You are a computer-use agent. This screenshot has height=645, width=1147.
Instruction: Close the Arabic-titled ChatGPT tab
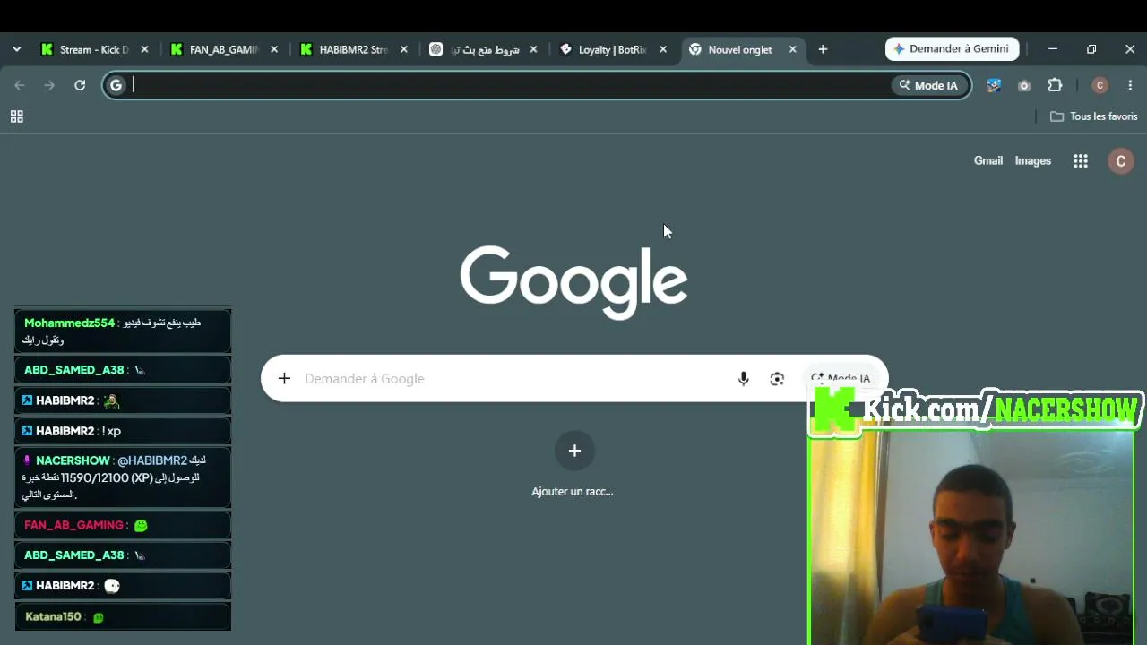coord(533,49)
